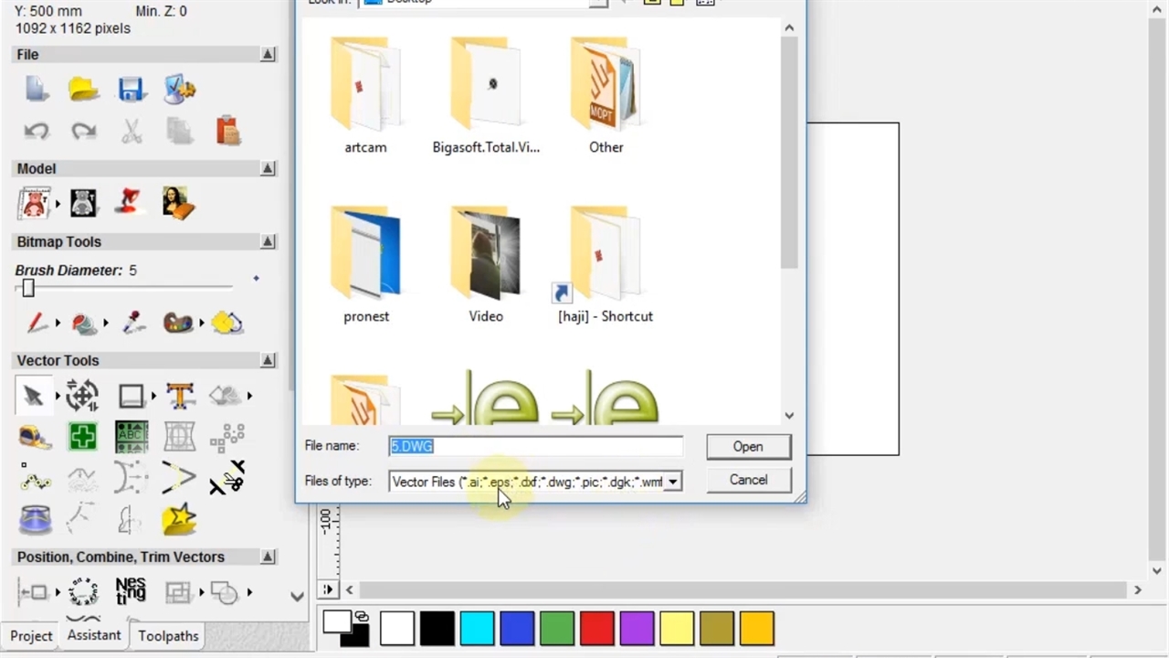Collapse the Vector Tools section
Screen dimensions: 1169x658
click(268, 361)
